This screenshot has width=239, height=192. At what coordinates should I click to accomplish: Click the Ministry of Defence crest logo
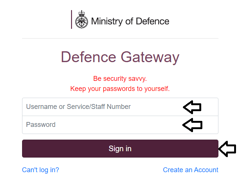pyautogui.click(x=82, y=19)
